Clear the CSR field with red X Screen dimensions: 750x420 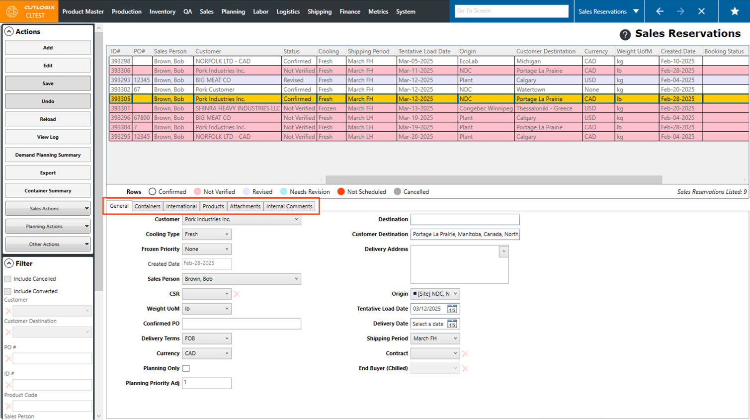(237, 294)
